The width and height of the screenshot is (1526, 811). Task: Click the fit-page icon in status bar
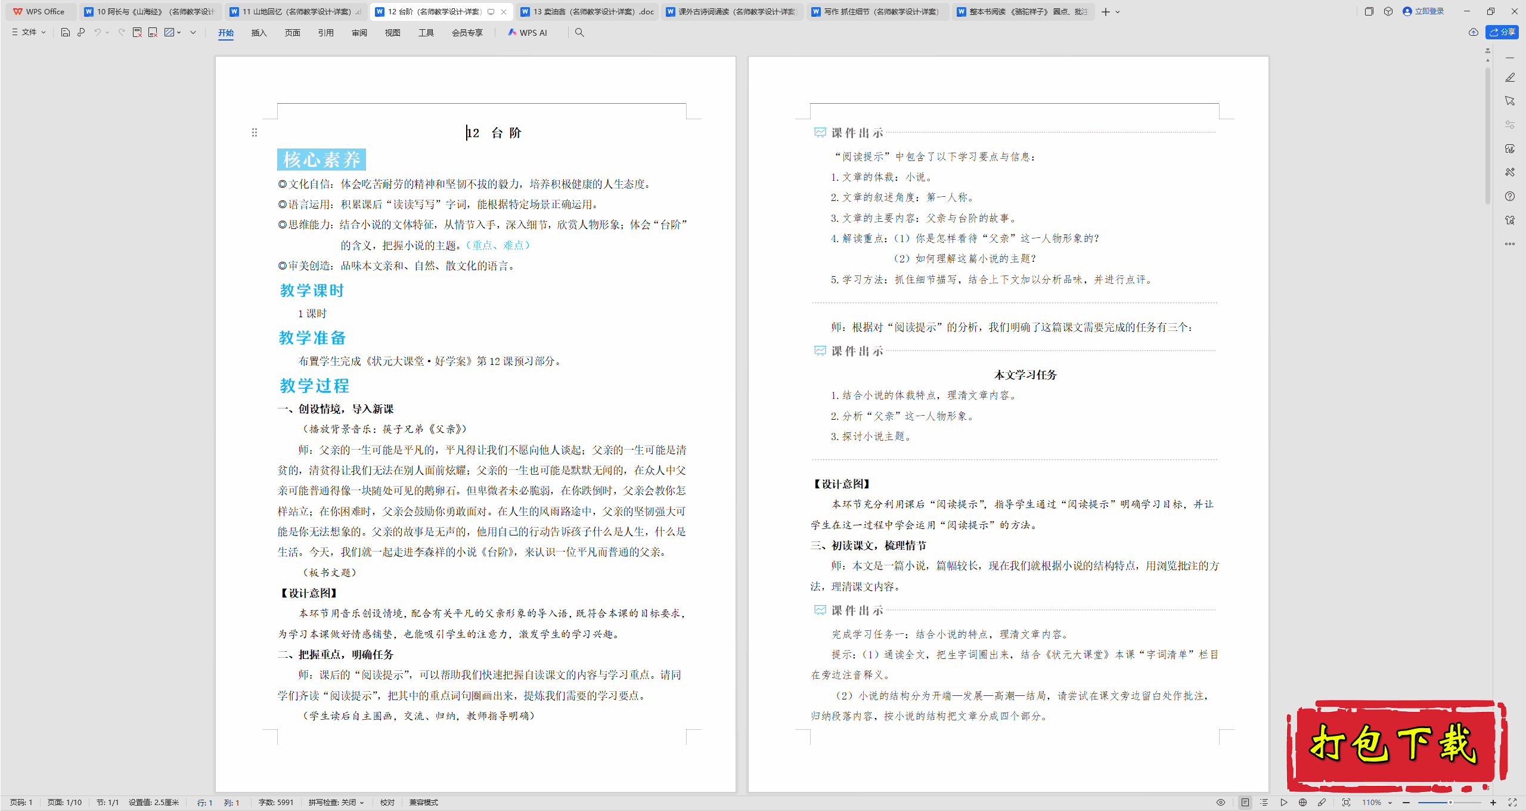(x=1346, y=803)
